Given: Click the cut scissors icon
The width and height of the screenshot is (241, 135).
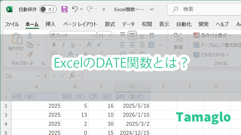Looking at the screenshot, I should click(x=30, y=35).
